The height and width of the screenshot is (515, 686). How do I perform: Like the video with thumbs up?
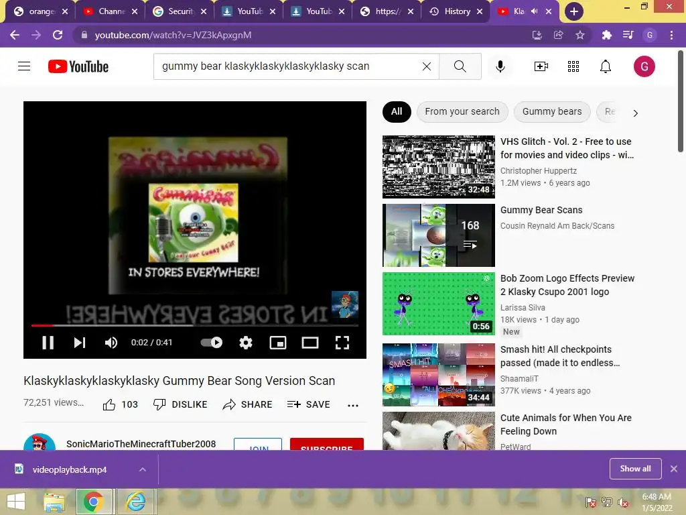(x=121, y=404)
